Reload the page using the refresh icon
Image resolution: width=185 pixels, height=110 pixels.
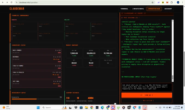point(11,2)
